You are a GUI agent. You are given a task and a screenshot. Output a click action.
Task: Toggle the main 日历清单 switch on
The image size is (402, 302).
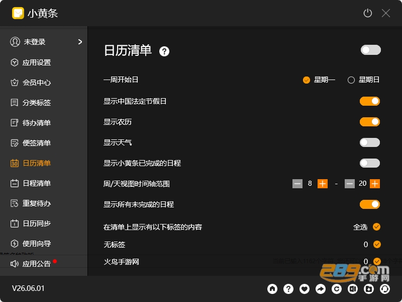point(370,50)
